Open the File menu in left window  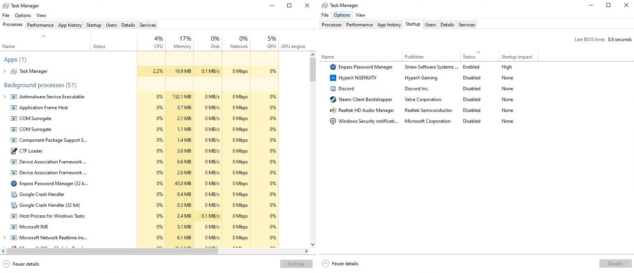click(6, 15)
